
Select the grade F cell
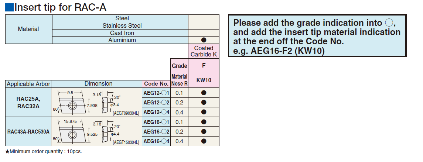[204, 66]
